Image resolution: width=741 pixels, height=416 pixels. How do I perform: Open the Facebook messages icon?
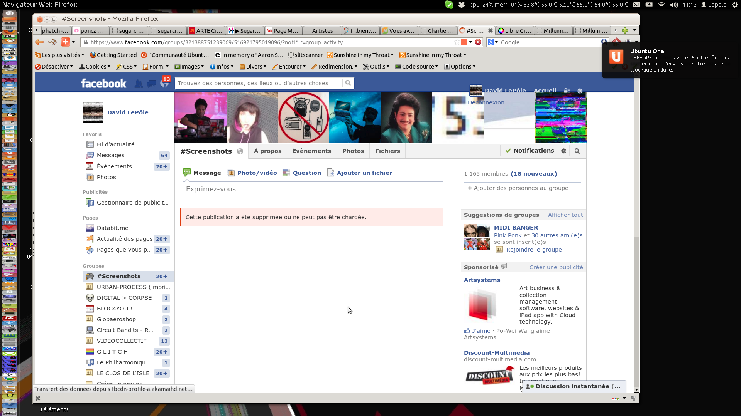pyautogui.click(x=151, y=83)
